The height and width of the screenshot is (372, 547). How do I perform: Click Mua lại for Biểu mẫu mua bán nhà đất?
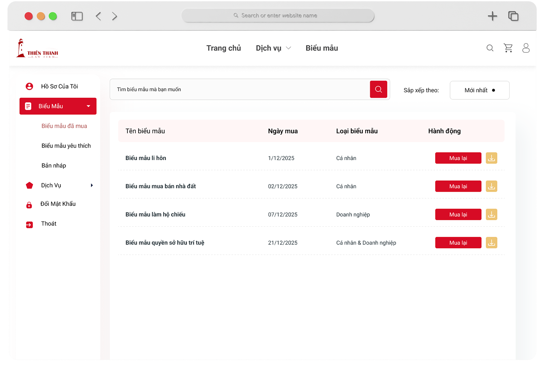(x=458, y=186)
